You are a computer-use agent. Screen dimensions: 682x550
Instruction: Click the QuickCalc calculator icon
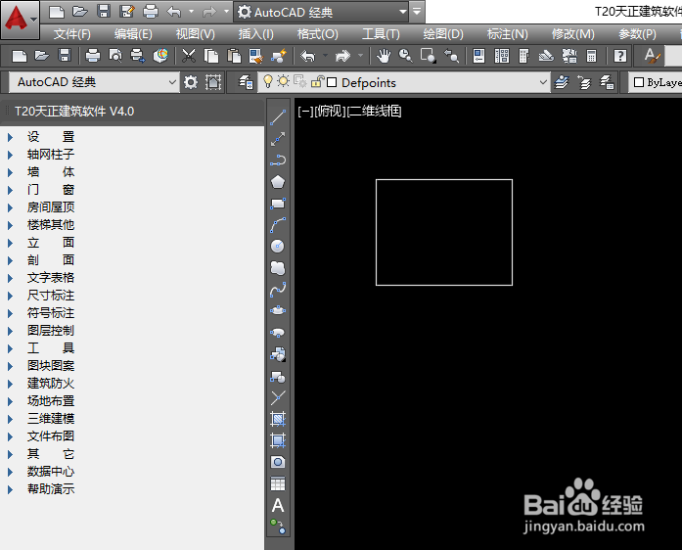(x=591, y=56)
